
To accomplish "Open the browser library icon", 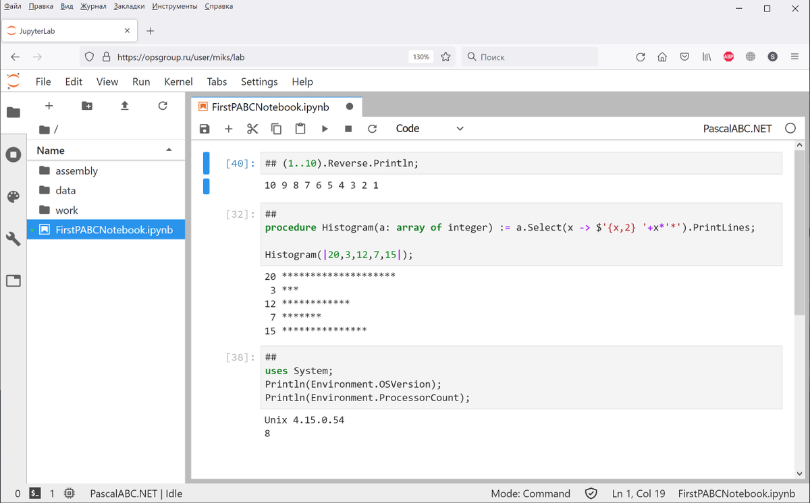I will point(707,57).
